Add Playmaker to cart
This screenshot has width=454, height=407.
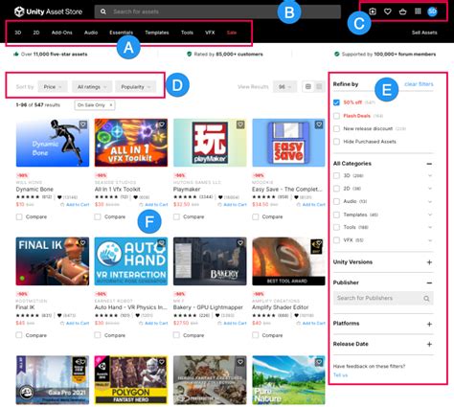point(233,205)
